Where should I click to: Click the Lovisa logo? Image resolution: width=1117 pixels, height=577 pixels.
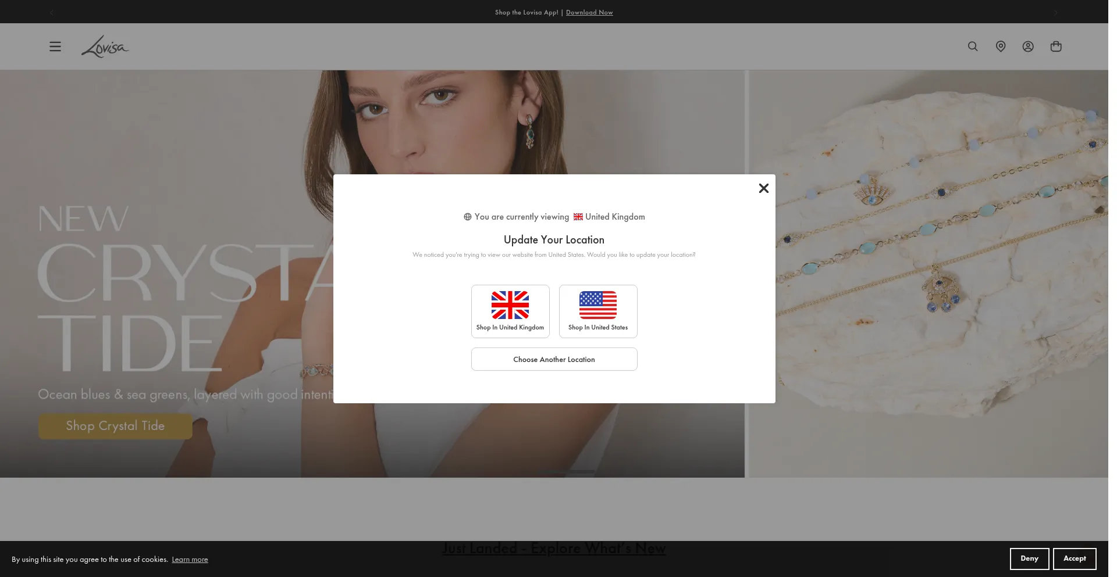(105, 46)
